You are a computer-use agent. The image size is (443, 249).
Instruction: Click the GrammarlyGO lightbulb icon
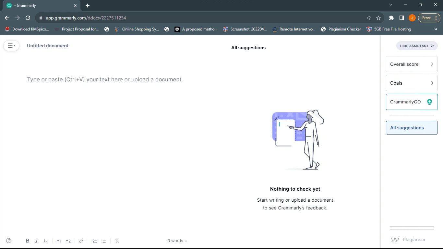coord(429,102)
